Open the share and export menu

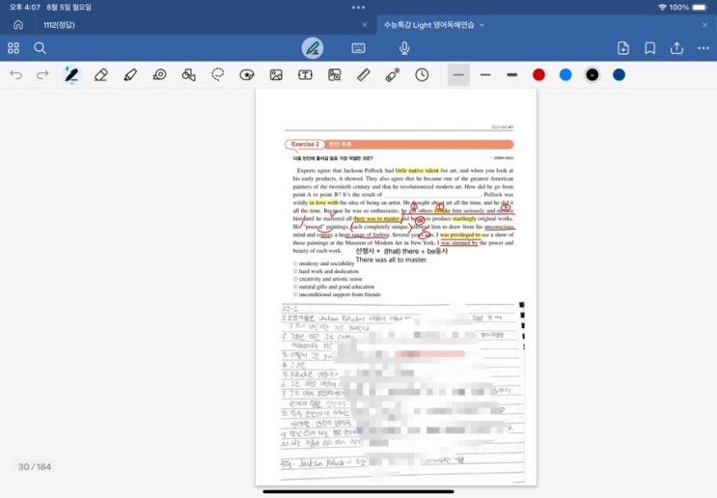(x=676, y=48)
